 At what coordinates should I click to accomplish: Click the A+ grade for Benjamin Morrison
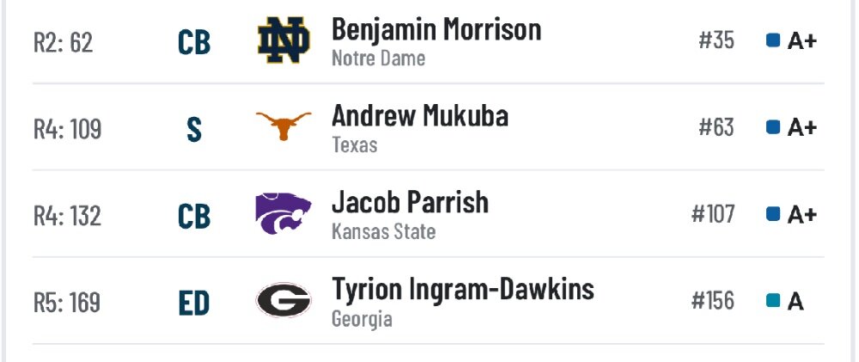802,41
